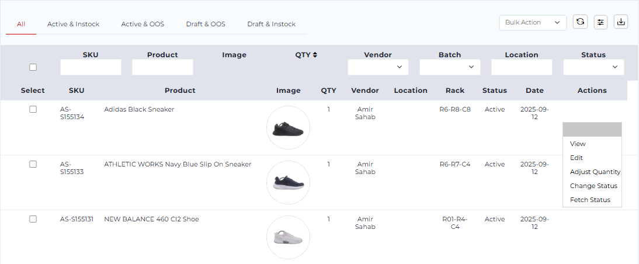Open the Adidas Black Sneaker thumbnail
This screenshot has height=264, width=639.
tap(288, 127)
